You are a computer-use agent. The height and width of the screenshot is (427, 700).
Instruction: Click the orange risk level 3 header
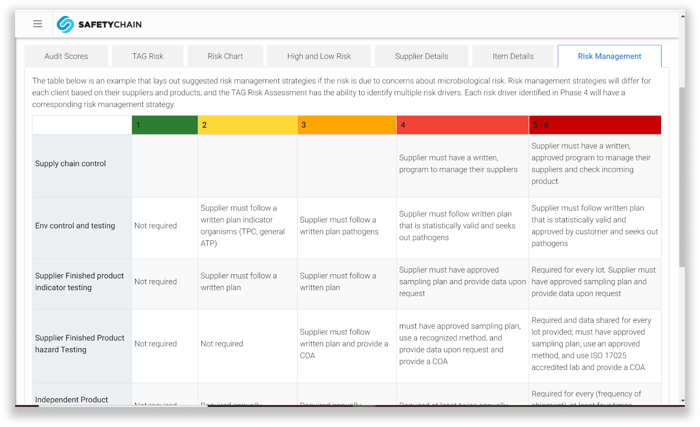(x=347, y=125)
